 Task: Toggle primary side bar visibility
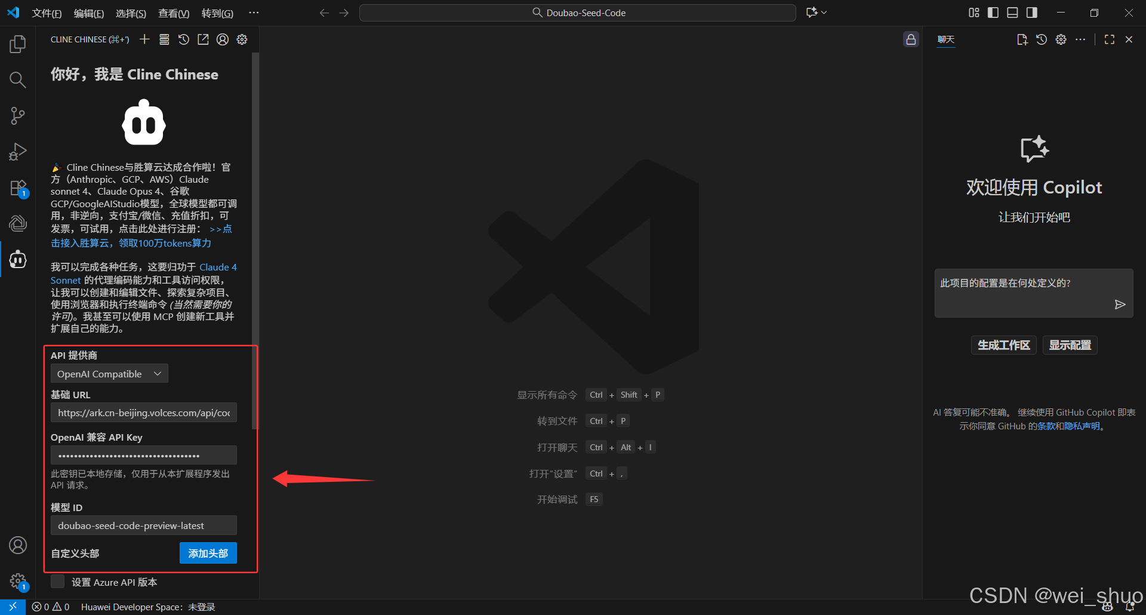pos(993,13)
